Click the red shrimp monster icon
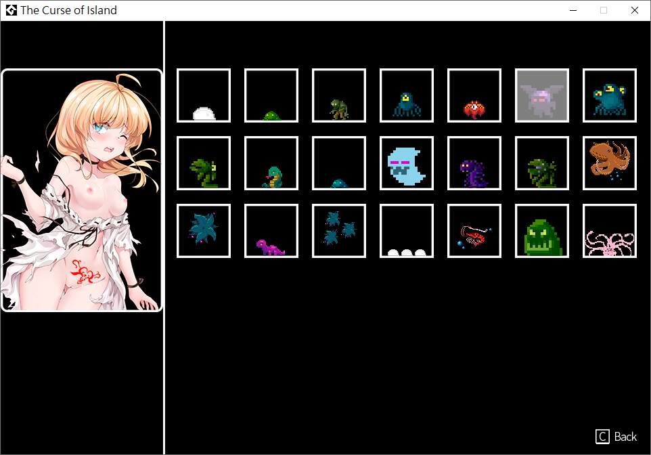 pos(474,231)
